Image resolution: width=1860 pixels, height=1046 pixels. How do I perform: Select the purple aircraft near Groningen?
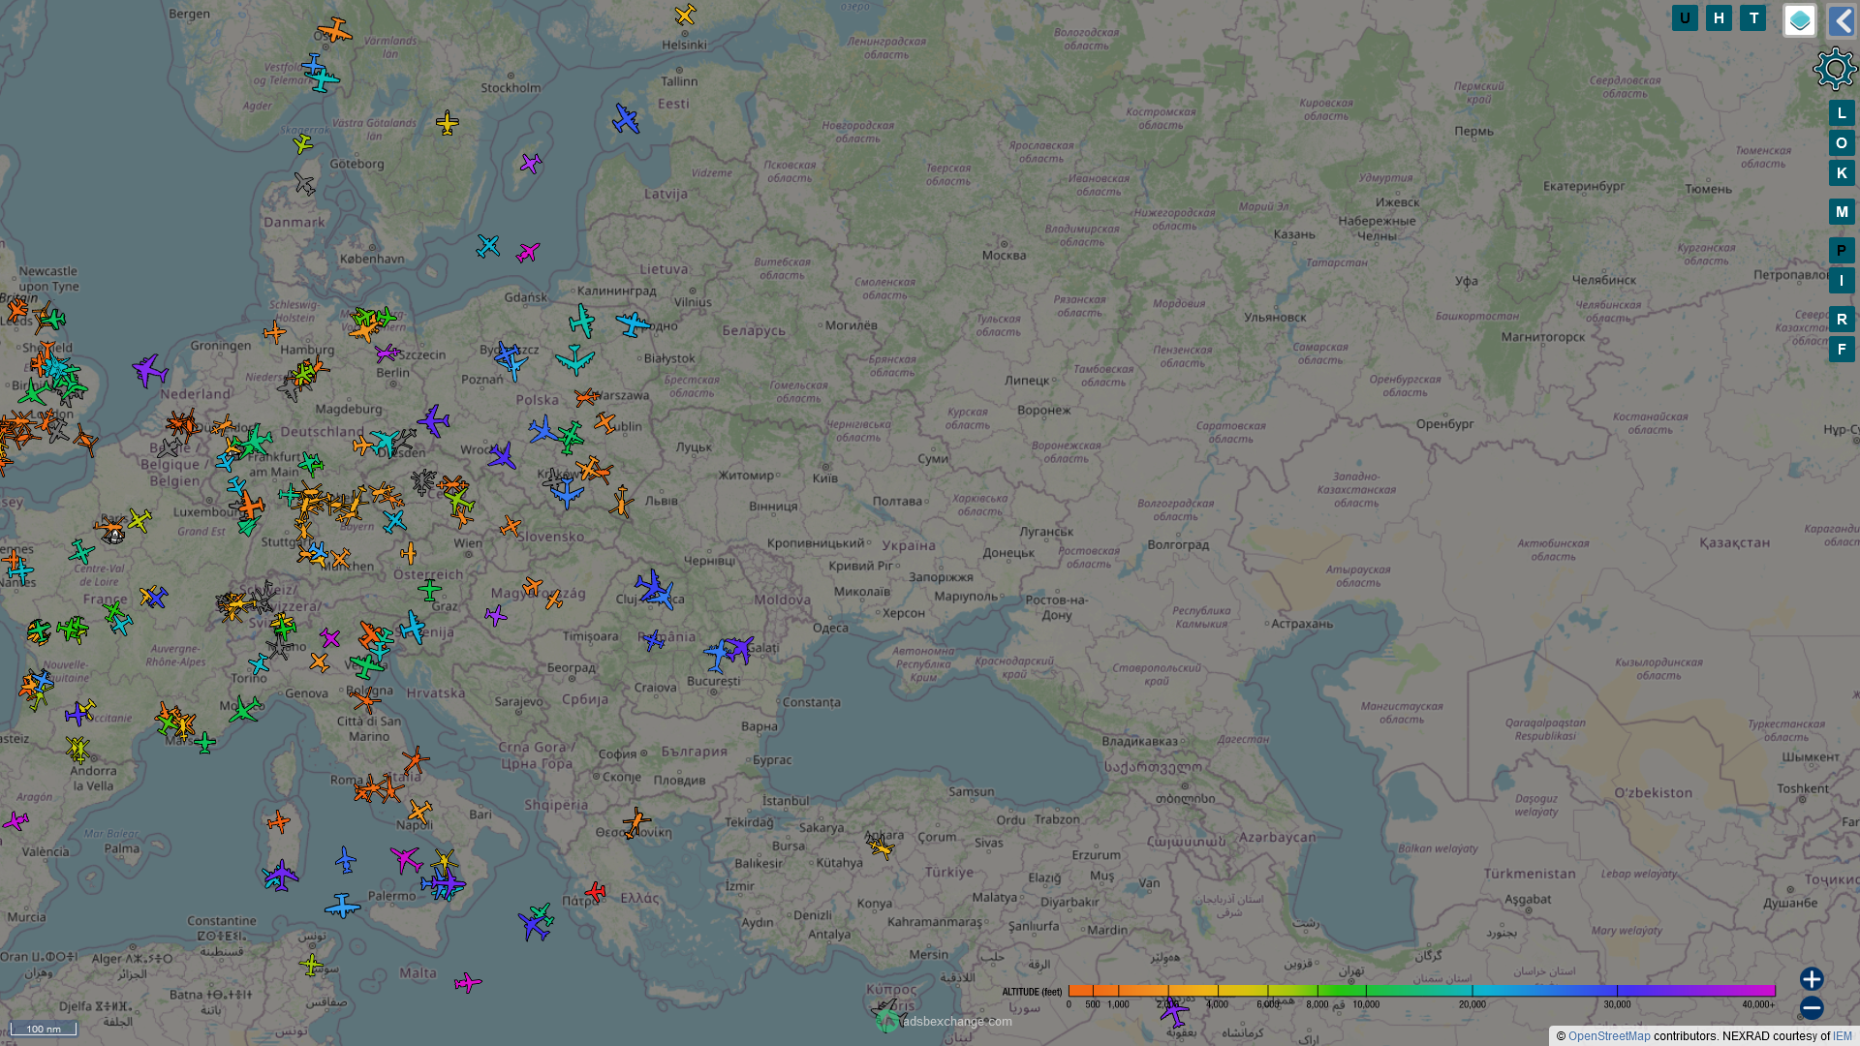pyautogui.click(x=150, y=370)
